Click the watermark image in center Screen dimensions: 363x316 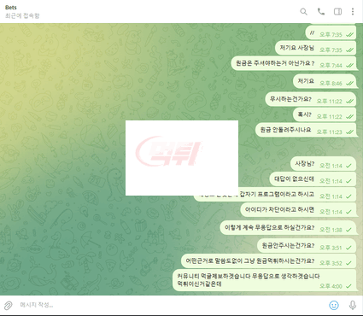[x=182, y=158]
